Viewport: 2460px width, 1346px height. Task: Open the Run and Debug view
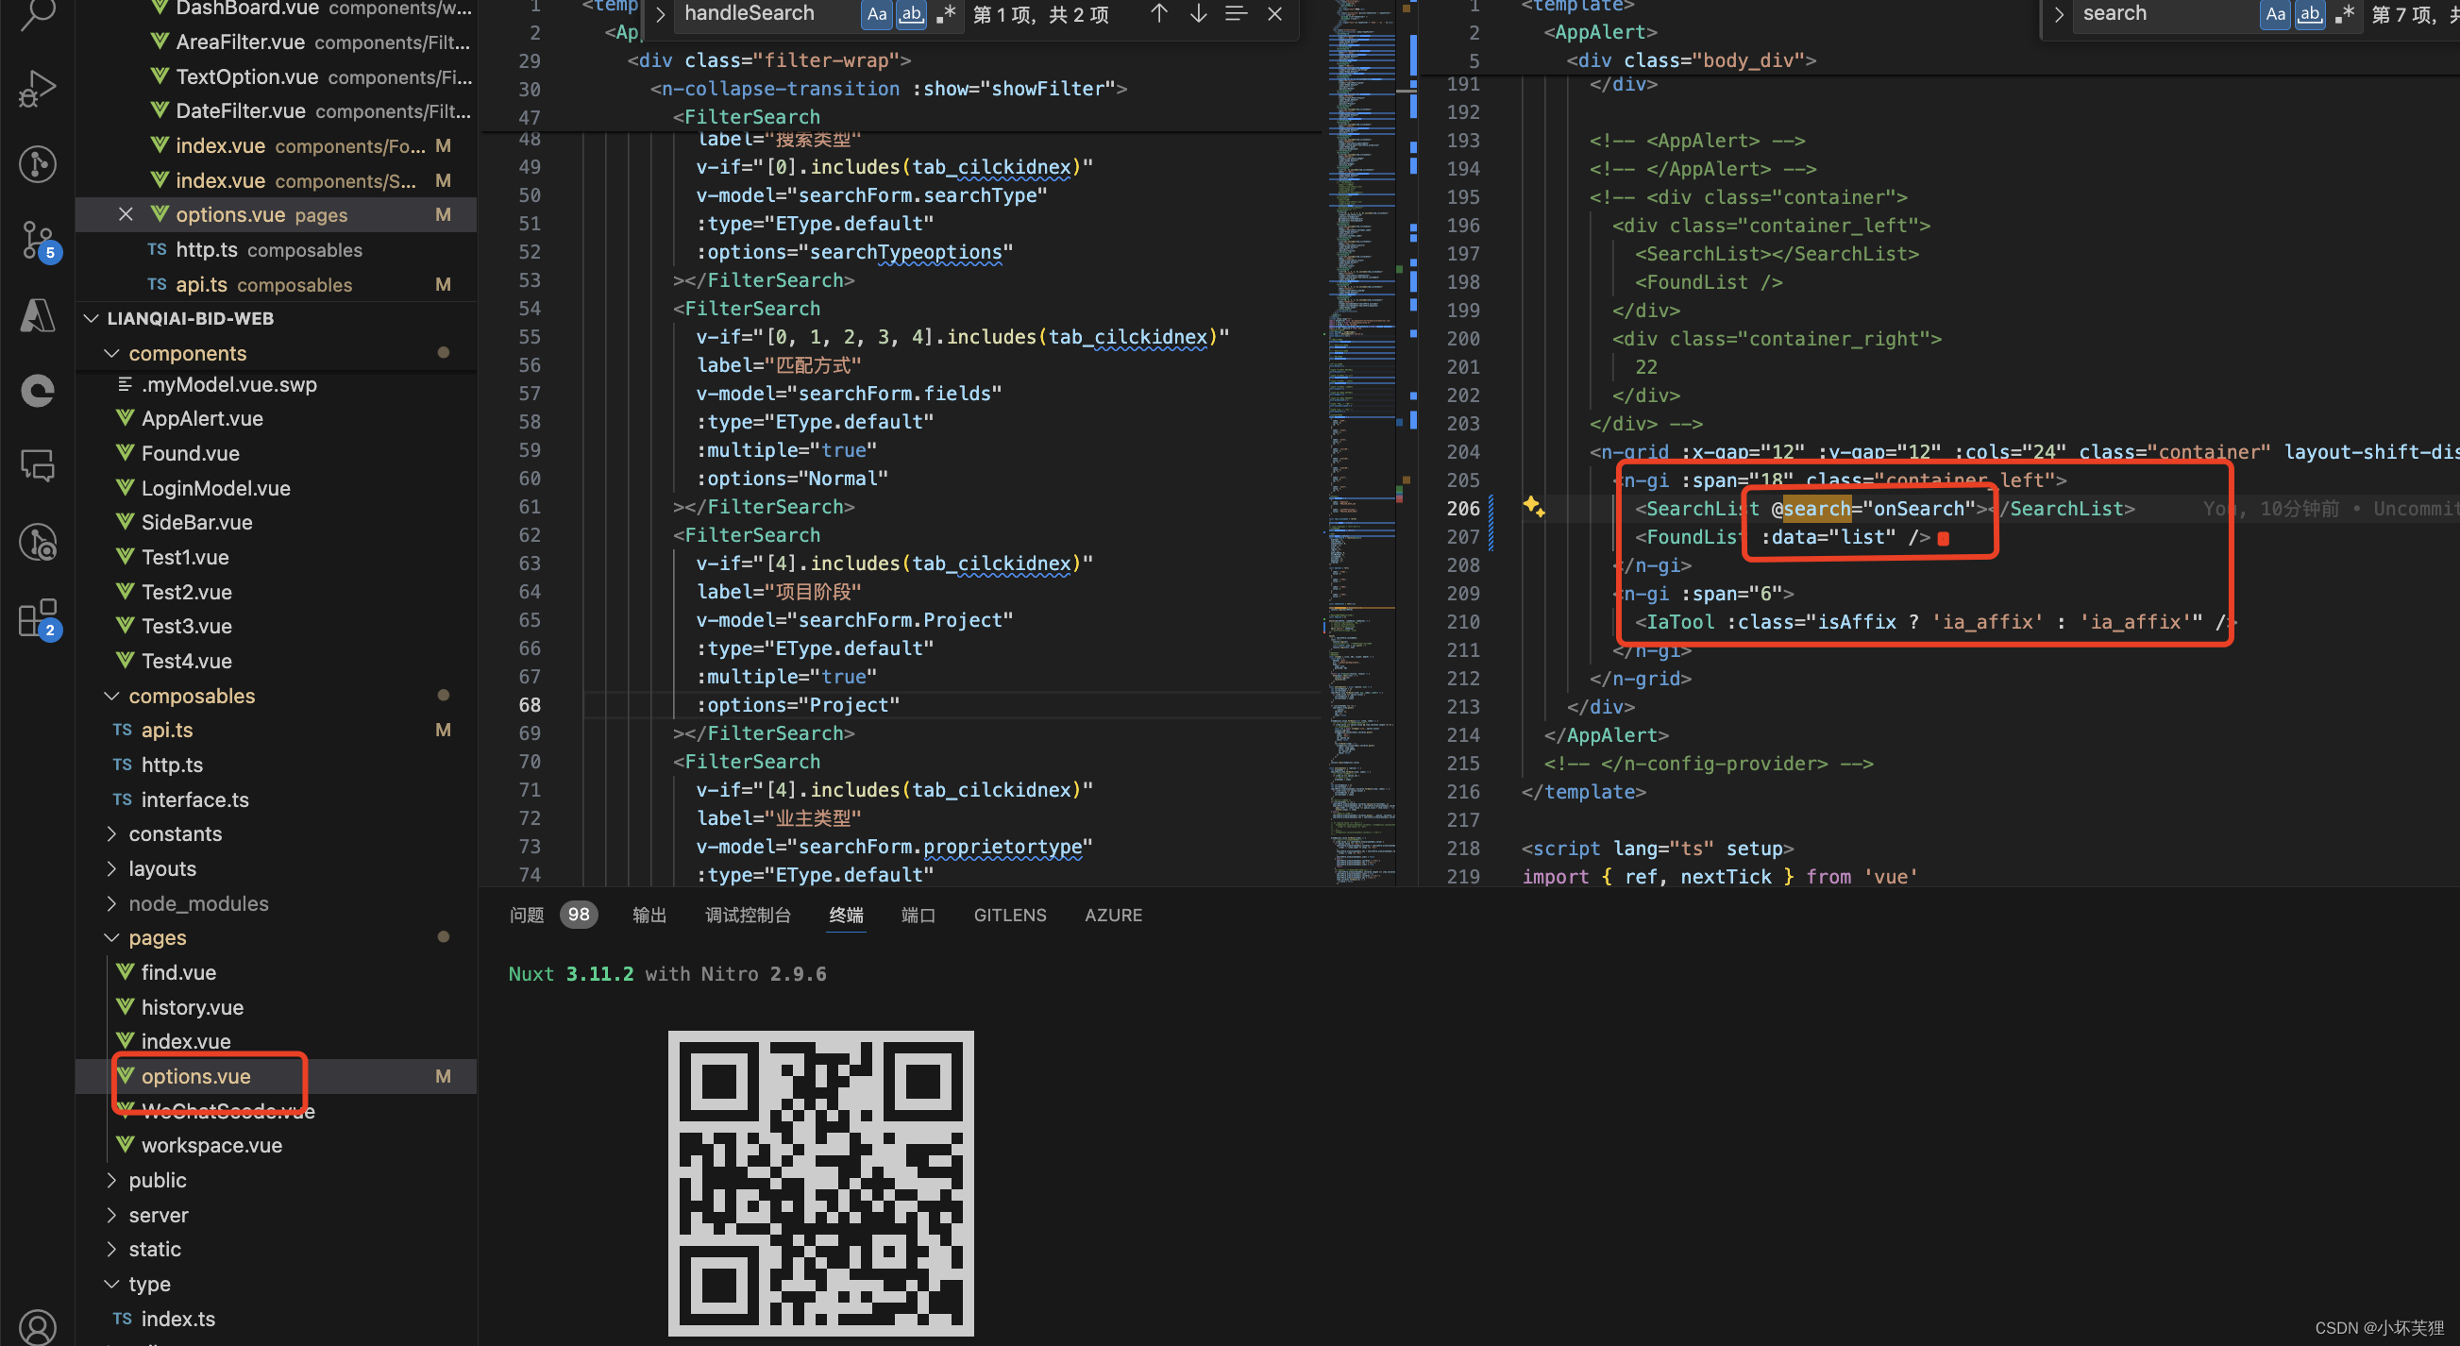(37, 88)
